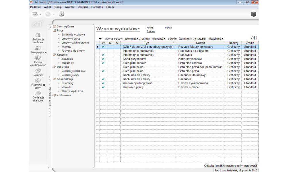Click the filter triangle left of 'Wzorce z grupy'
This screenshot has height=172, width=287.
pyautogui.click(x=100, y=39)
